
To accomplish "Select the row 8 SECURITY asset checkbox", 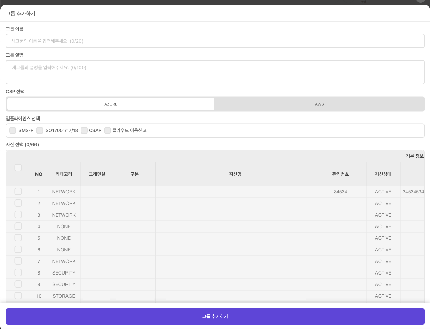I will coord(18,273).
